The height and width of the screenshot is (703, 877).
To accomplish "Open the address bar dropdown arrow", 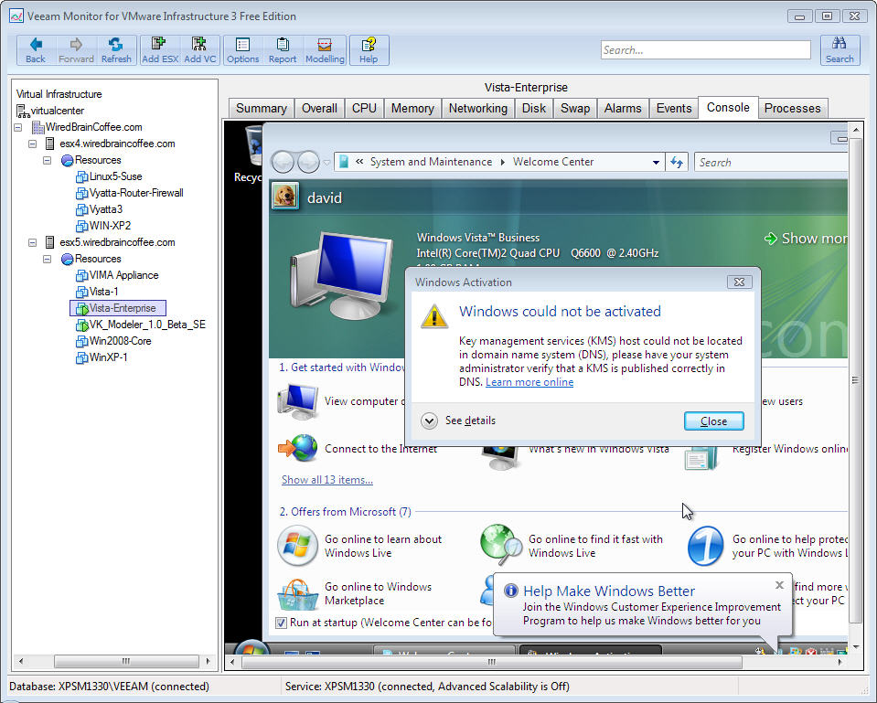I will click(x=656, y=163).
